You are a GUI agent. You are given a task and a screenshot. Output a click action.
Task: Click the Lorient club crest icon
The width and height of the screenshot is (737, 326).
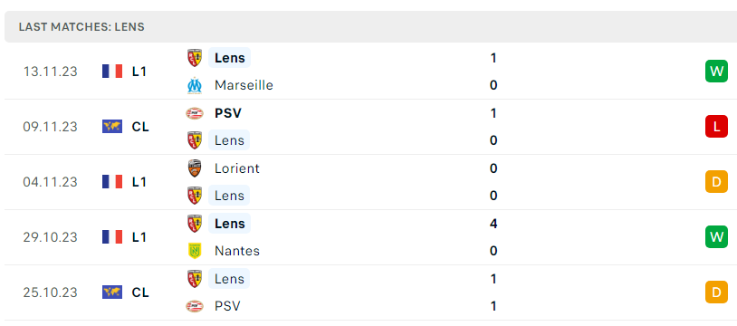pos(195,168)
